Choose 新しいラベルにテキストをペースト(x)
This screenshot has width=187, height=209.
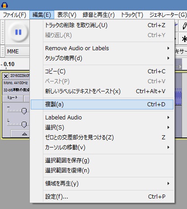coord(102,91)
